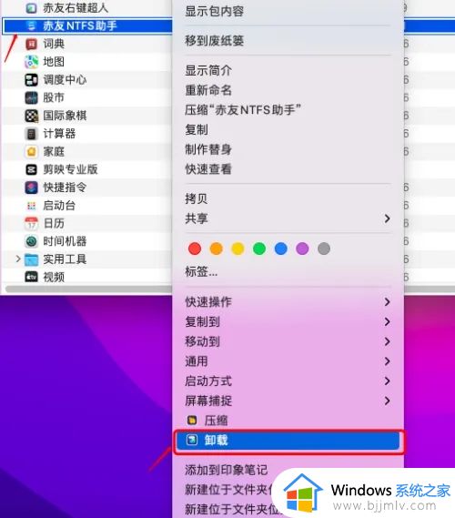Apply the purple color tag
This screenshot has height=518, width=455.
point(302,249)
